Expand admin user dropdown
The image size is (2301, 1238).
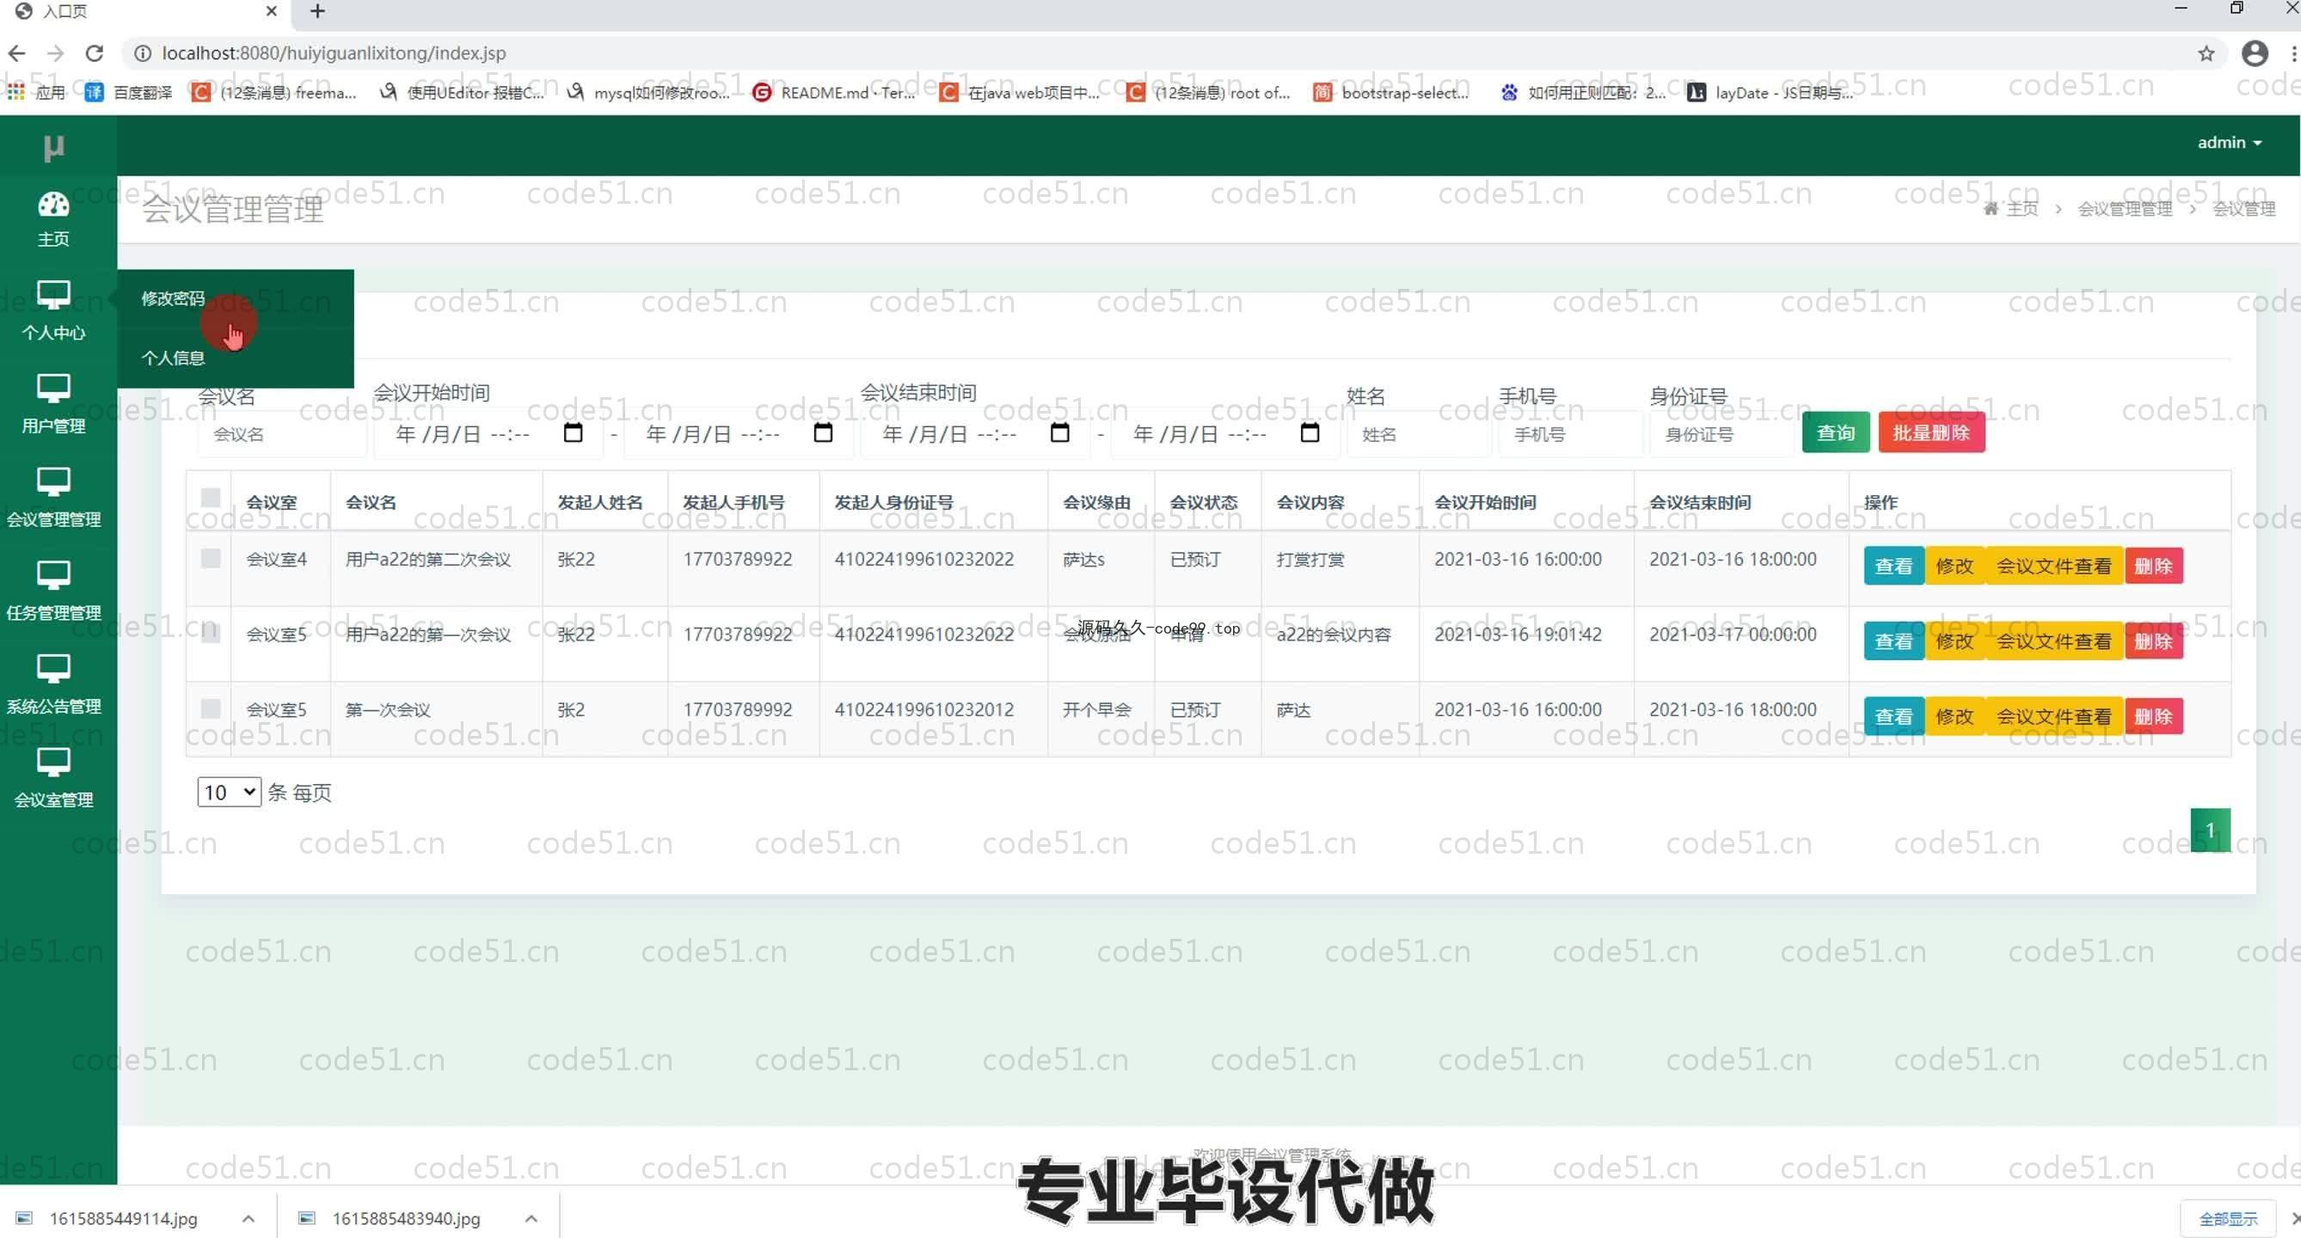[2229, 142]
